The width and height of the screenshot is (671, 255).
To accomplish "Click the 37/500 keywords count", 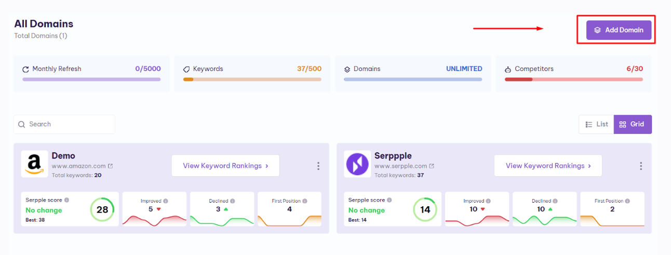I will coord(309,68).
